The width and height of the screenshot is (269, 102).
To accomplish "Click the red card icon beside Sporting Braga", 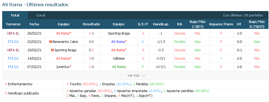I will (x=52, y=50).
